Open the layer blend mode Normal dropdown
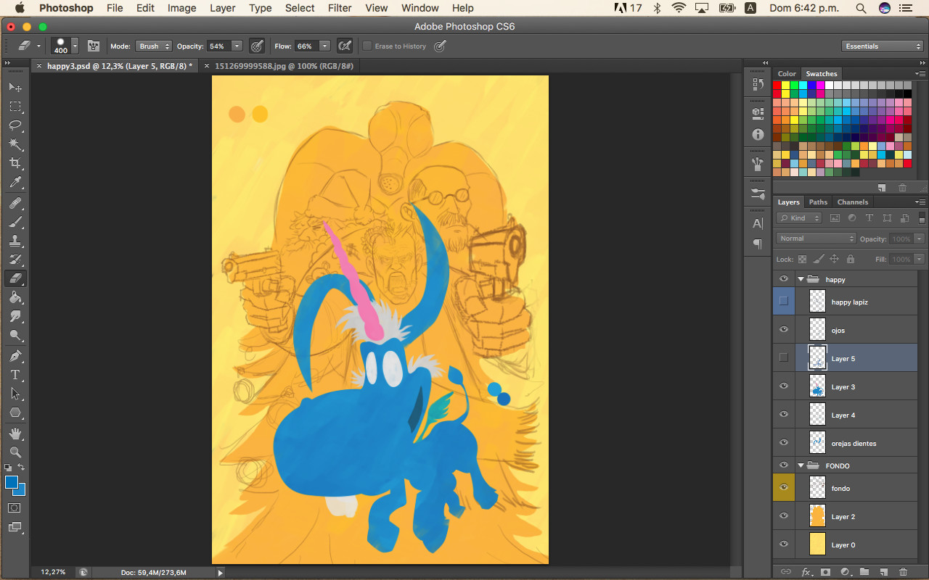This screenshot has width=929, height=580. click(817, 239)
